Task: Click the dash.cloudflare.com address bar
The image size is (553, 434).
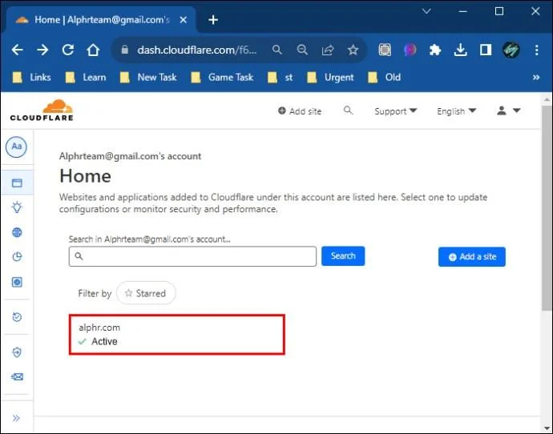Action: click(197, 50)
